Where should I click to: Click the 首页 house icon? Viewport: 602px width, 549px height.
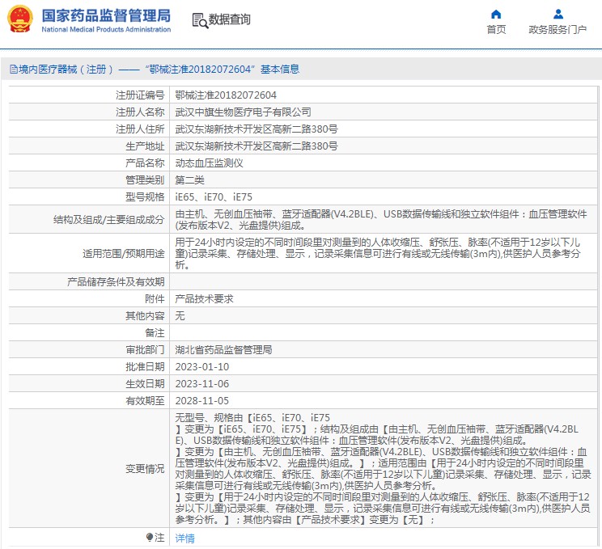496,14
